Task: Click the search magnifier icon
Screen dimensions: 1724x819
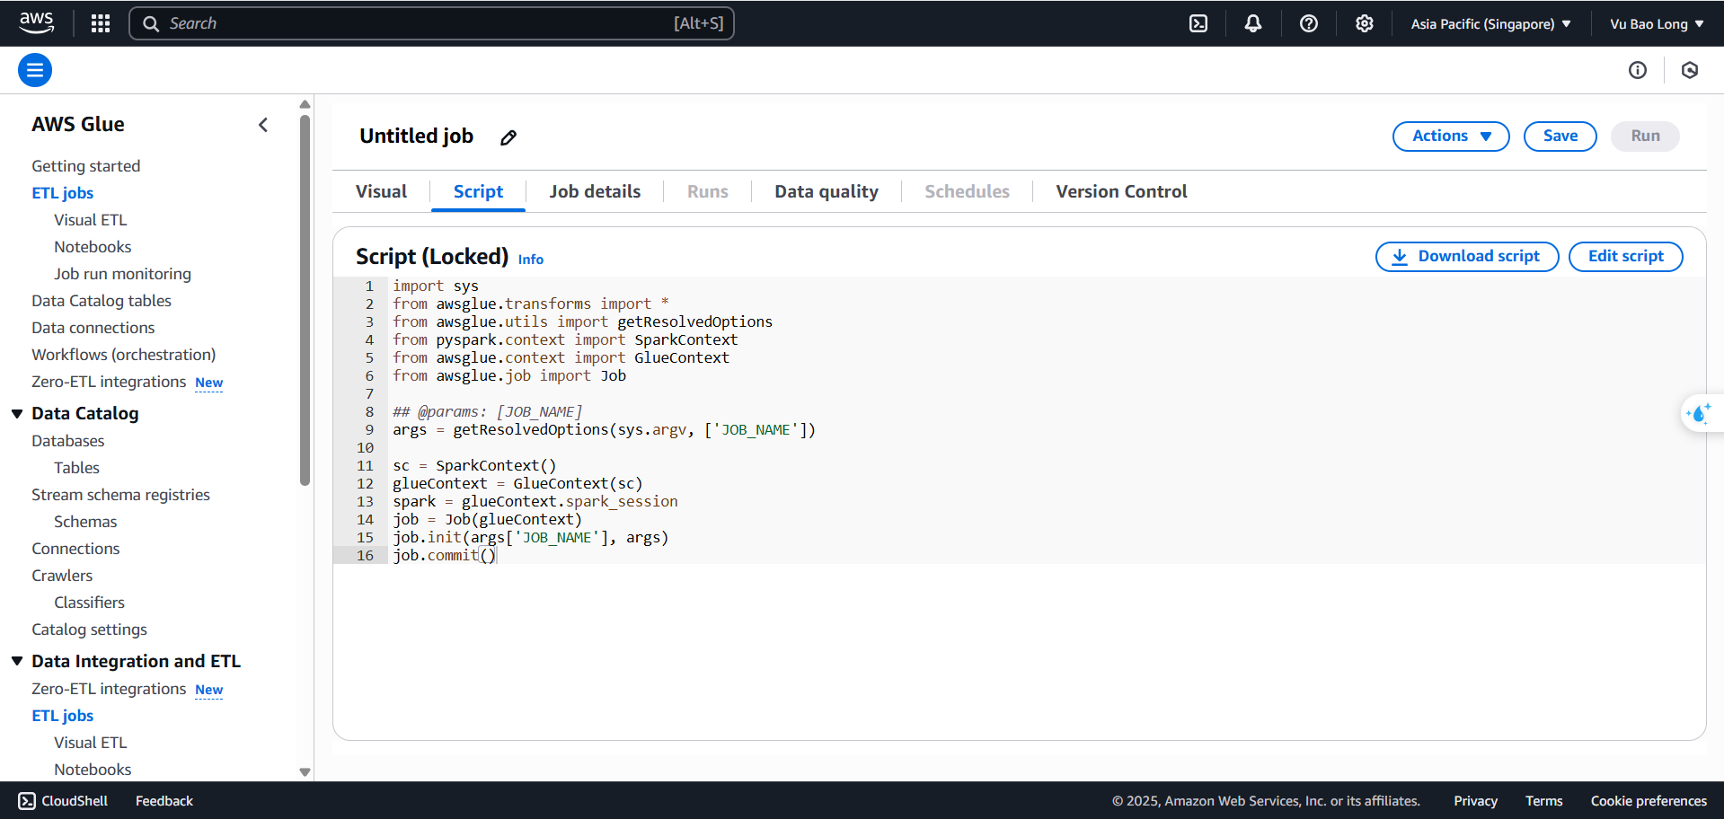Action: (151, 23)
